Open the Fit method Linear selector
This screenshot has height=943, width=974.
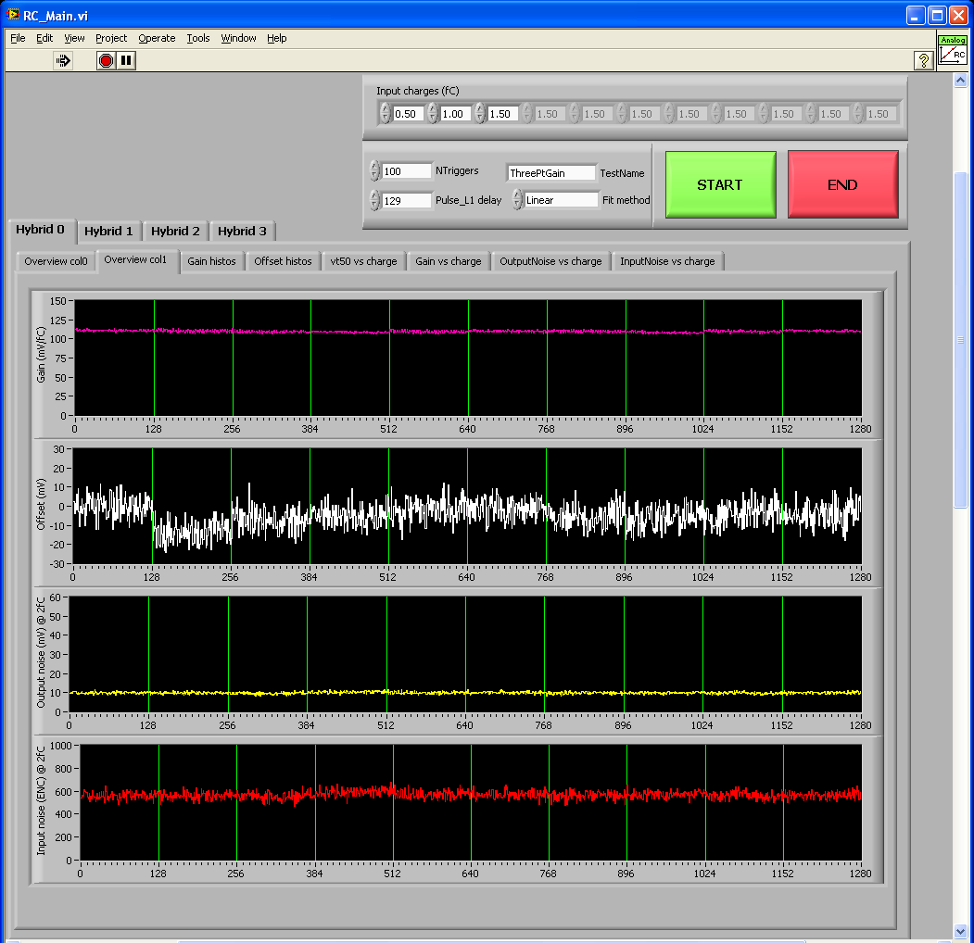(518, 200)
